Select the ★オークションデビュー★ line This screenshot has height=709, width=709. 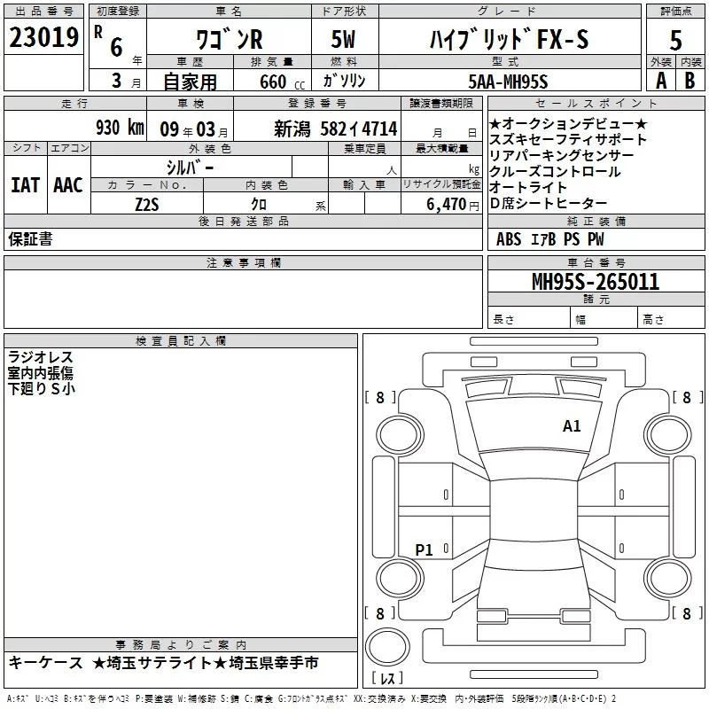pos(568,123)
